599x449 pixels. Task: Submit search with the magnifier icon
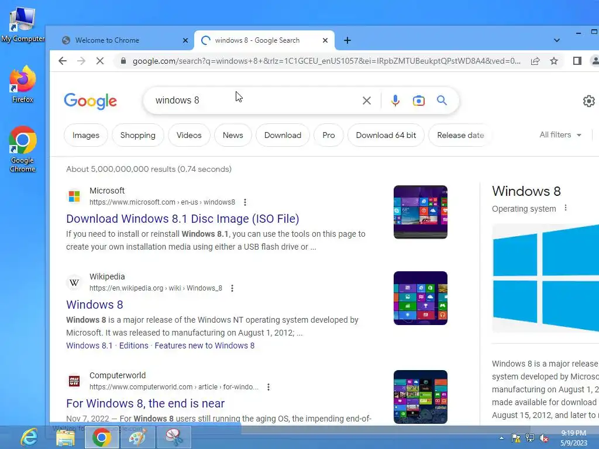tap(442, 101)
